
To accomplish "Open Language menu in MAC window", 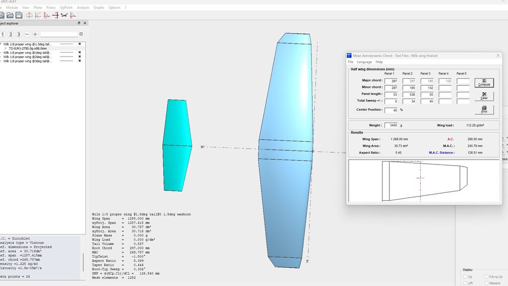I will point(364,62).
